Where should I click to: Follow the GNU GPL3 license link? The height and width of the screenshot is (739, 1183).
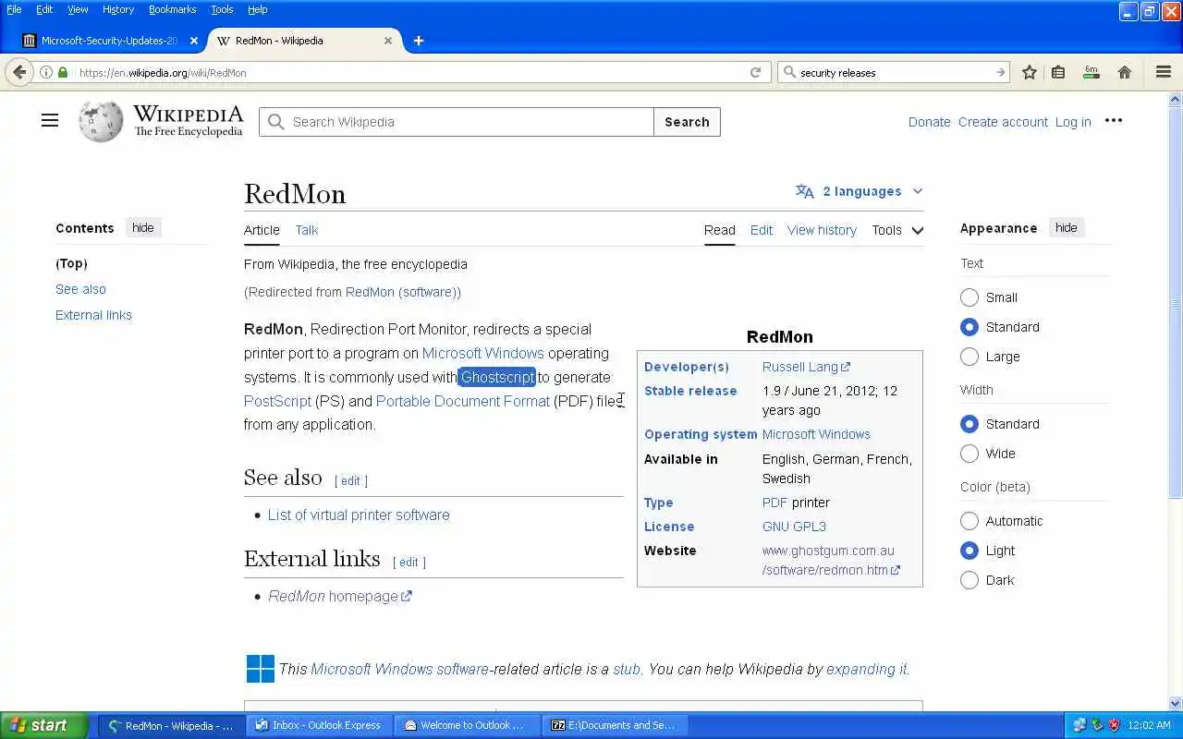[794, 527]
